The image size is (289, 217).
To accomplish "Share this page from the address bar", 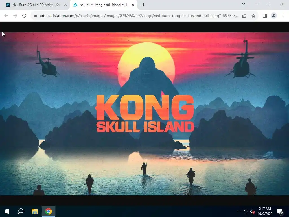I will (244, 16).
